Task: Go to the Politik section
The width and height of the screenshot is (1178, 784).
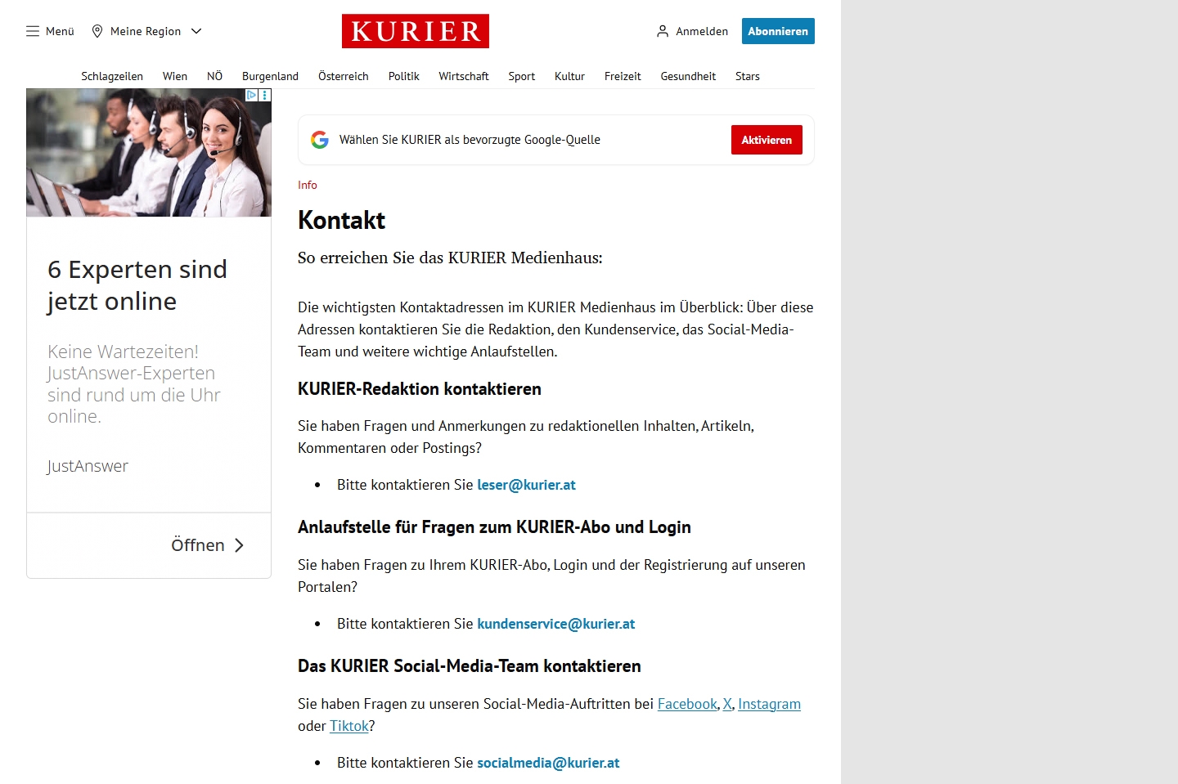Action: 404,76
